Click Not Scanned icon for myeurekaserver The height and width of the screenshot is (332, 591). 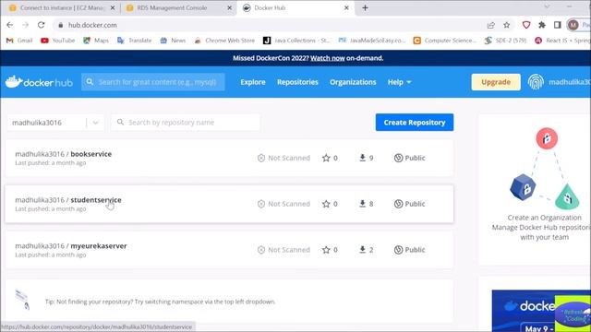click(261, 250)
